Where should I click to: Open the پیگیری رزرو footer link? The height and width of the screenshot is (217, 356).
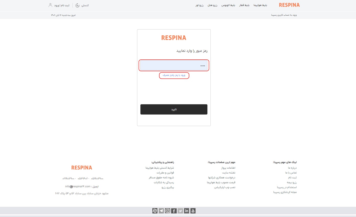tap(168, 187)
